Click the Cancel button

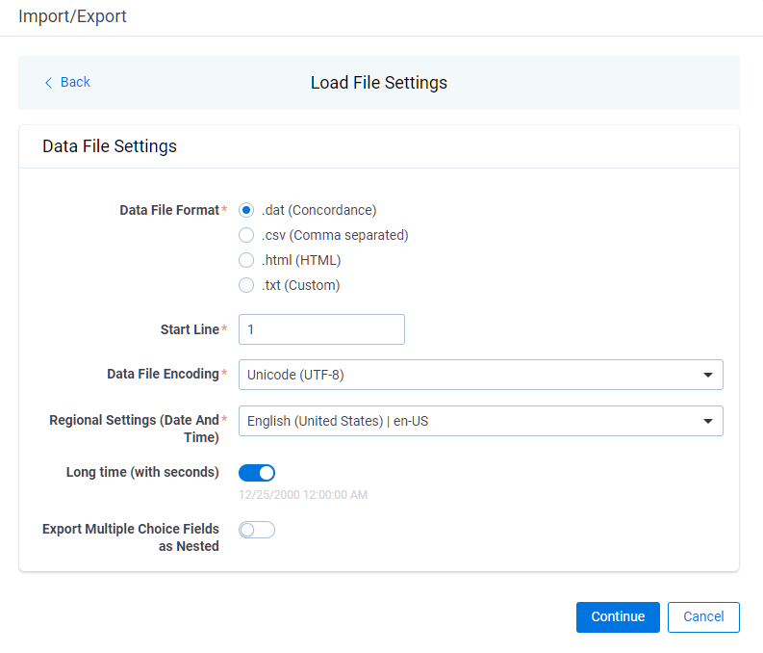click(x=703, y=617)
